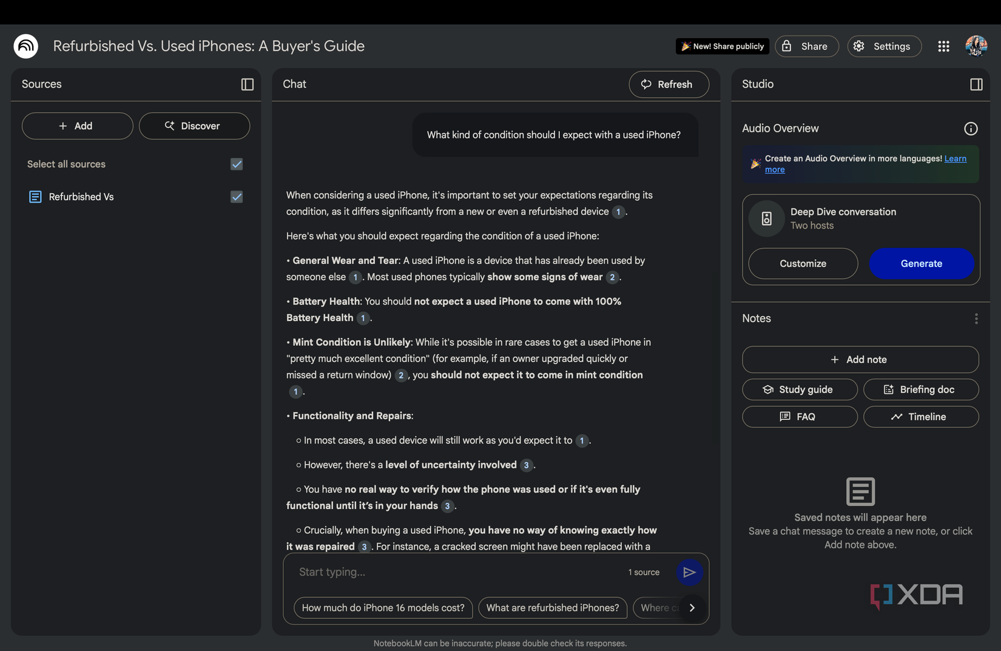The image size is (1001, 651).
Task: Click the Deep Dive conversation speaker icon
Action: click(767, 219)
